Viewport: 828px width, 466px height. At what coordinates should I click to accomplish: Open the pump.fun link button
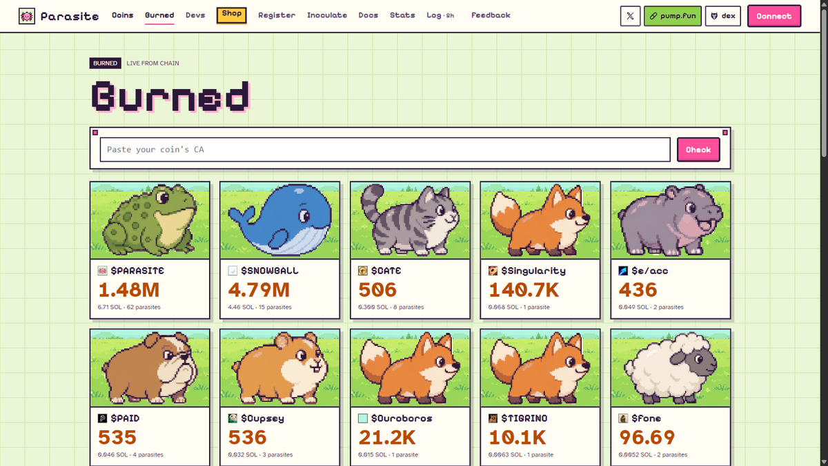[x=673, y=16]
